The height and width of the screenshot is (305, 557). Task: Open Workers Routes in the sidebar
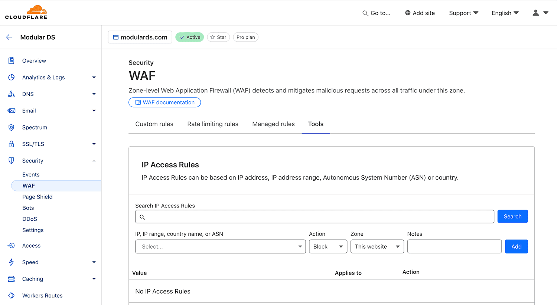click(x=42, y=296)
